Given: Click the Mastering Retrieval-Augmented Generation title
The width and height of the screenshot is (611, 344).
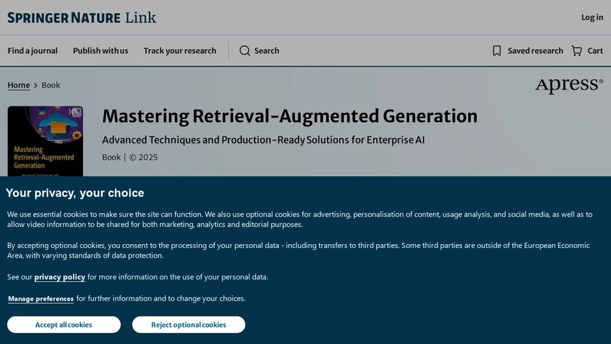Looking at the screenshot, I should point(290,116).
